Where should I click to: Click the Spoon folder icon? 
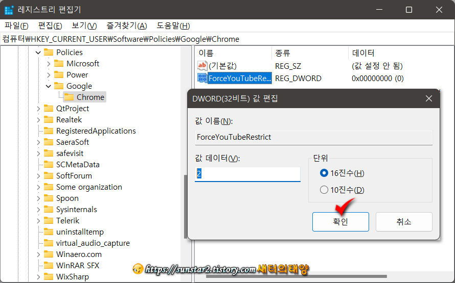pos(49,198)
